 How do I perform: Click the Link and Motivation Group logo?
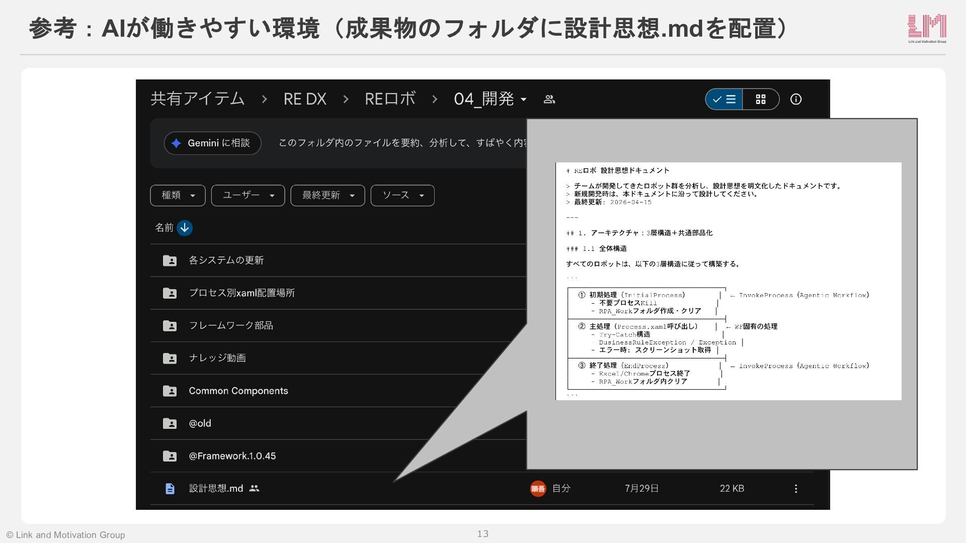click(x=927, y=29)
